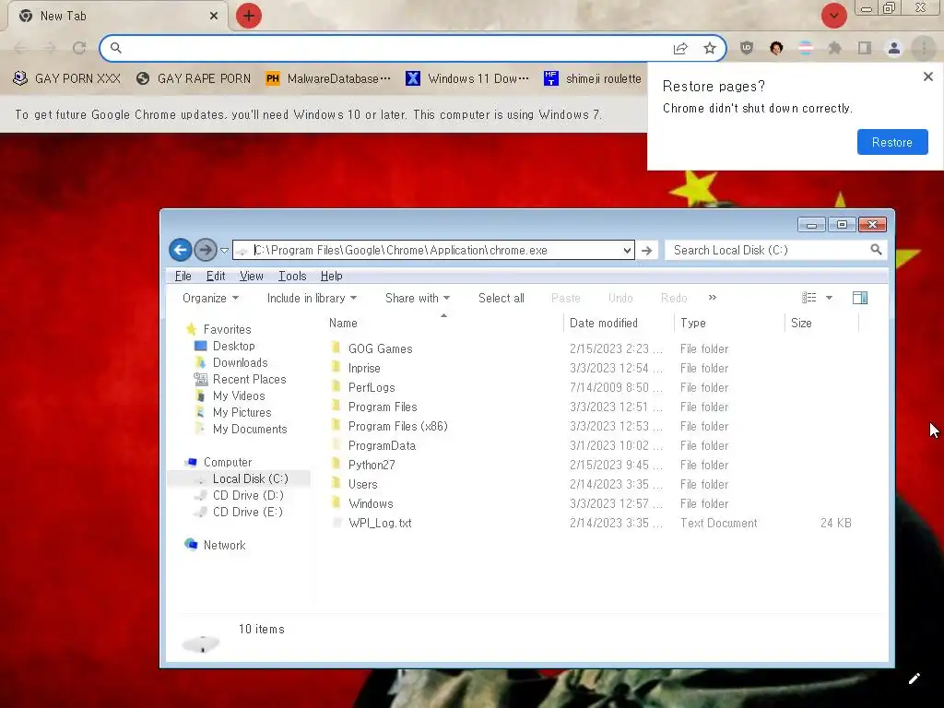Screen dimensions: 944x708
Task: Click the search magnifier icon in Explorer
Action: point(876,249)
